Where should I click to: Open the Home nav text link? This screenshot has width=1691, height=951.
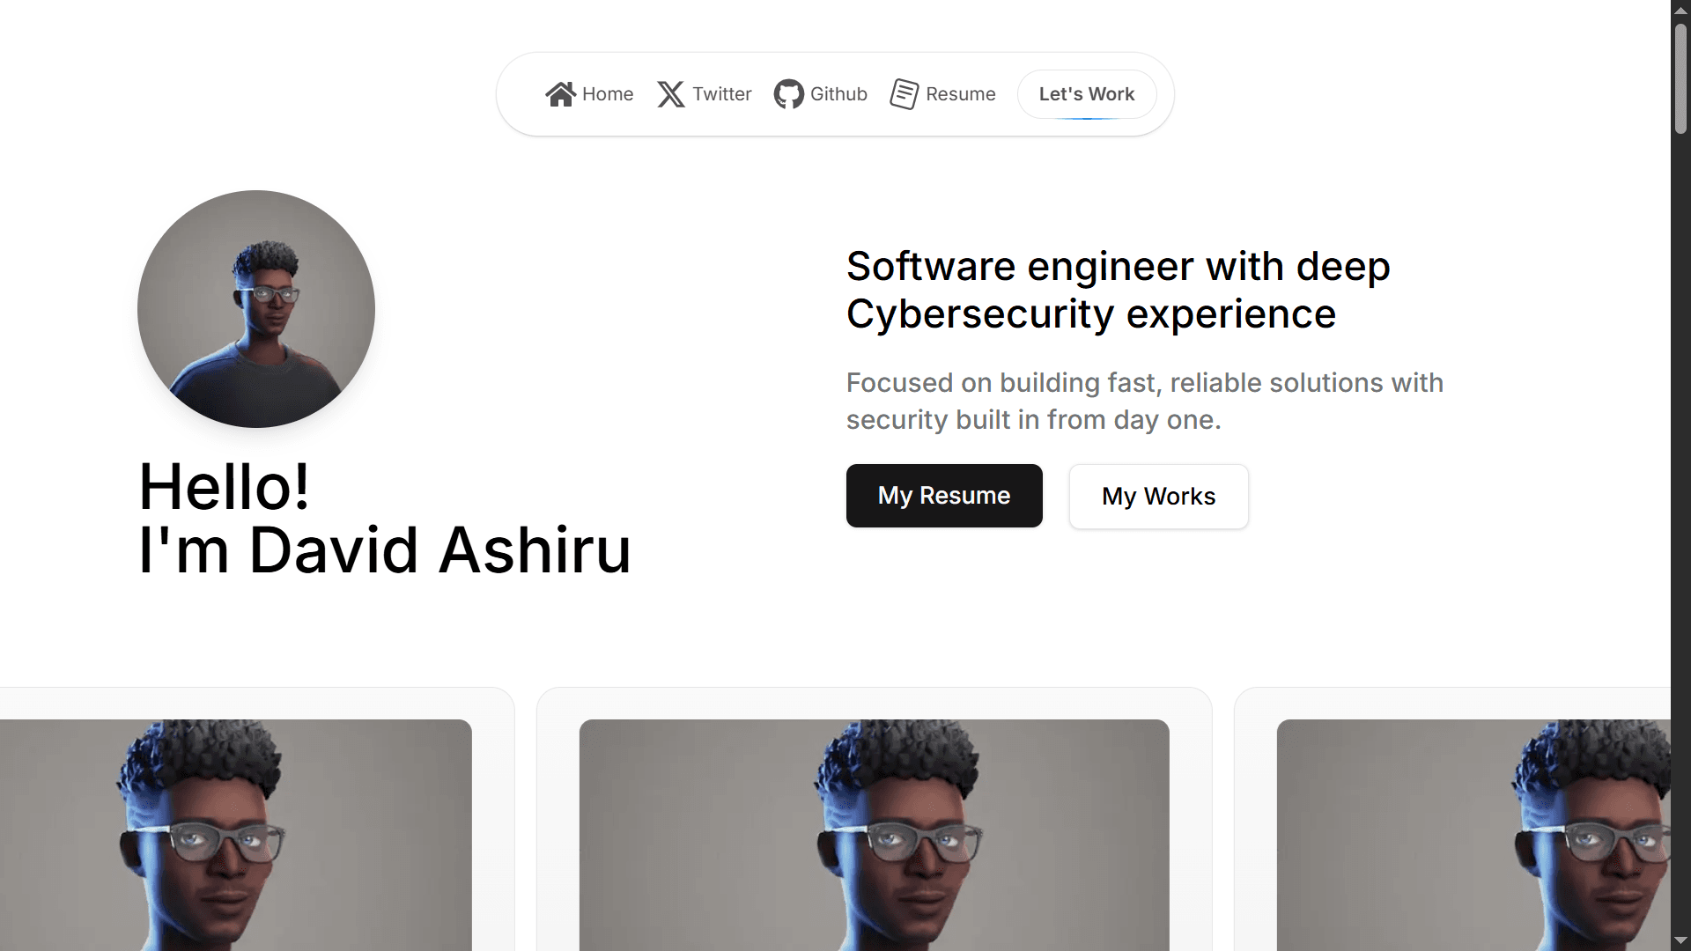[x=608, y=94]
